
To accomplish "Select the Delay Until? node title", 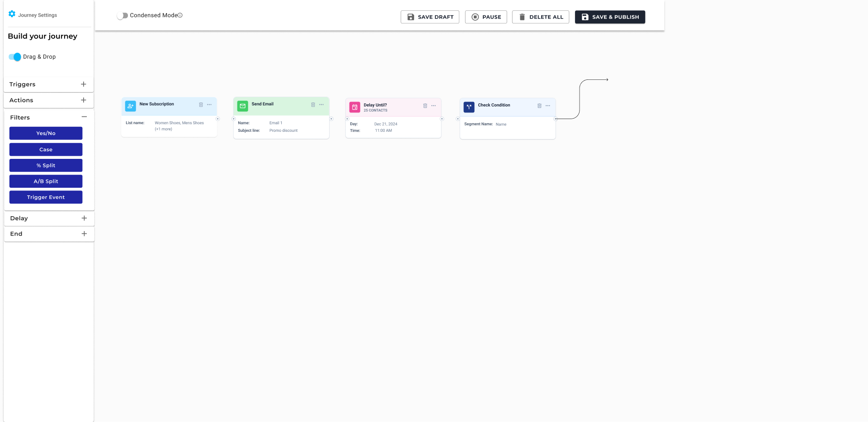I will click(375, 105).
